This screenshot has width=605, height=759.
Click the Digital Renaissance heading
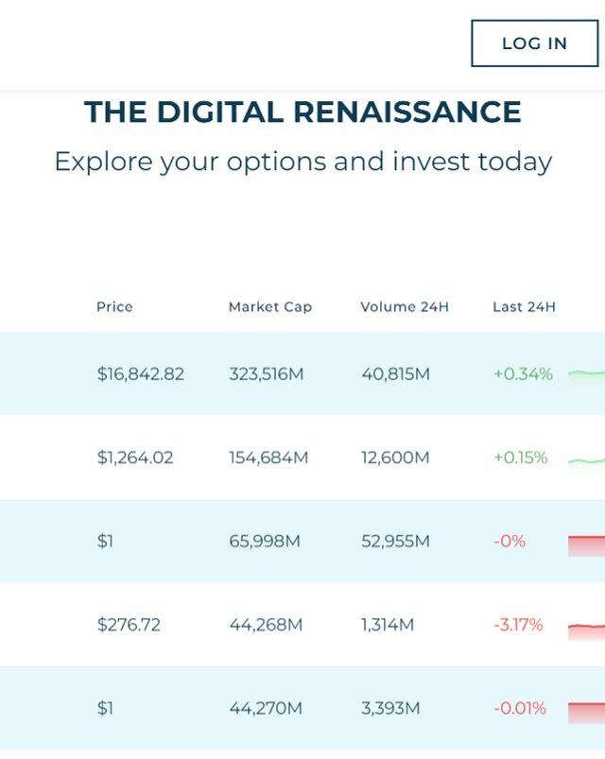(302, 112)
